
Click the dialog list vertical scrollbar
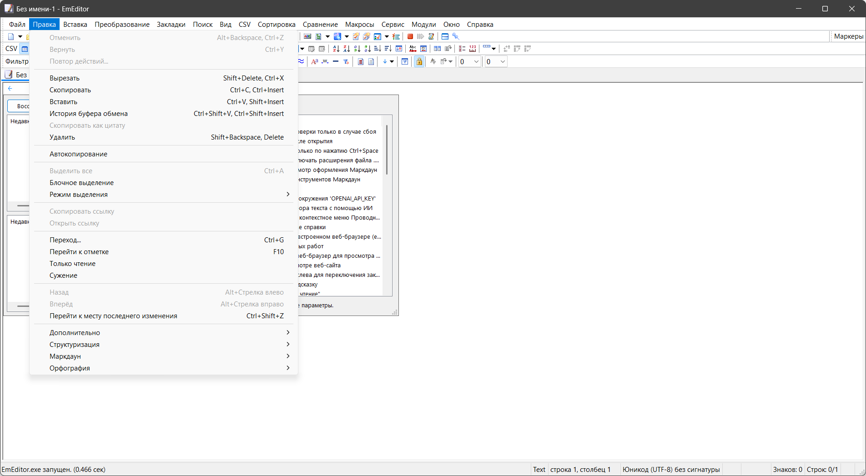(387, 150)
